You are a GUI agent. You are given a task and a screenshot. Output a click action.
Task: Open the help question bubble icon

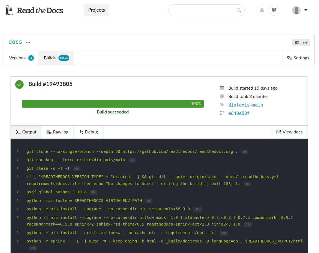274,10
